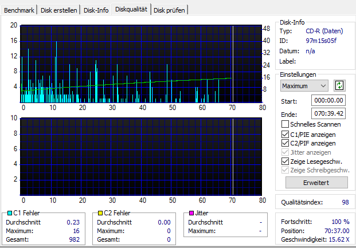Screen dimensions: 356x248
Task: Open the Disk-Info tab
Action: tap(96, 10)
